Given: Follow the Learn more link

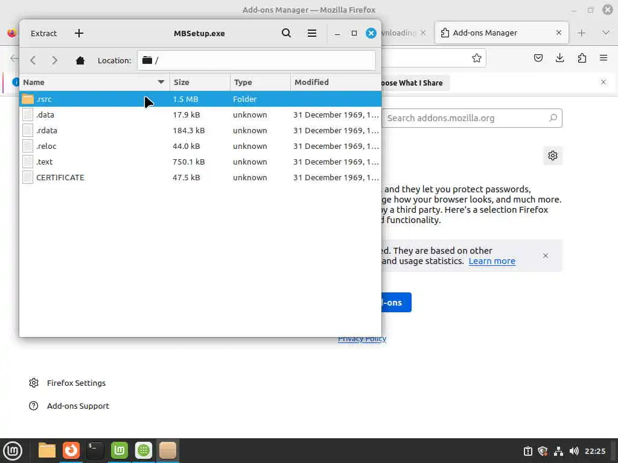Looking at the screenshot, I should [492, 261].
